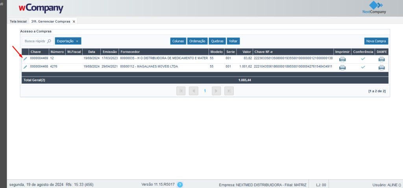Toggle Conferência check for purchase 0000004469
The height and width of the screenshot is (188, 403).
pos(363,59)
